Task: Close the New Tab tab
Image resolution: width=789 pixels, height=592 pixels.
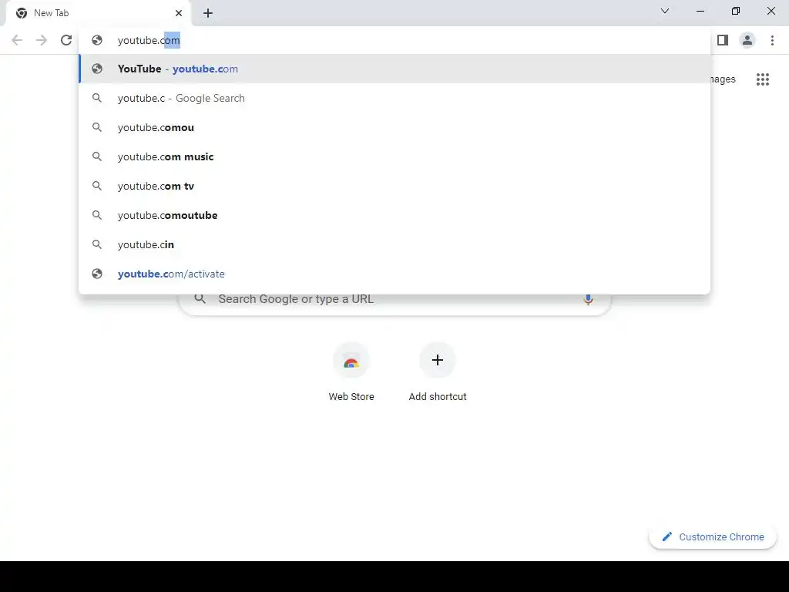Action: point(179,13)
